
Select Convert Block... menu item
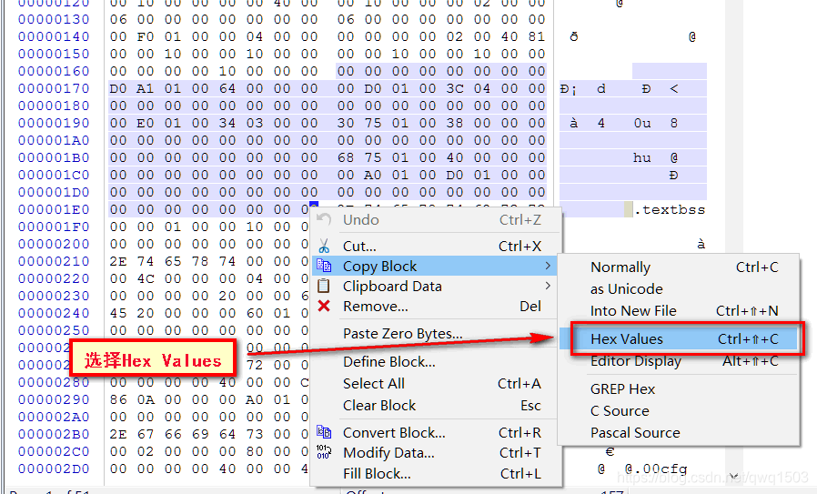tap(436, 432)
